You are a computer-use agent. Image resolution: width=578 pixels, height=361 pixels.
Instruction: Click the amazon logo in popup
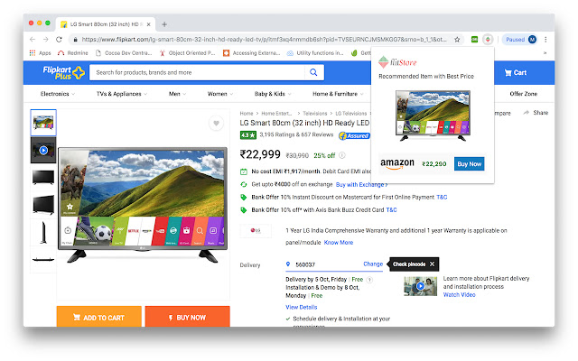(x=397, y=163)
